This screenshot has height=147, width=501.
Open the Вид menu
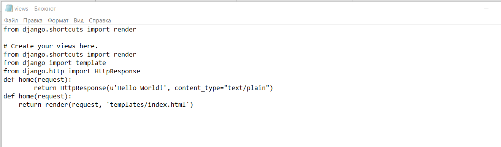[79, 21]
